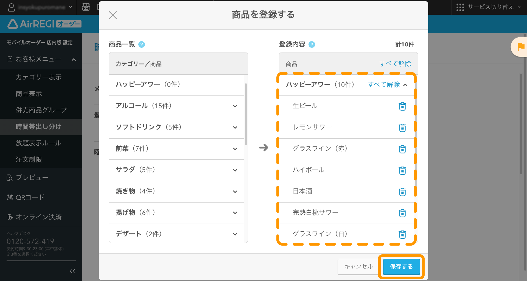Close the 商品を登録する dialog with X

[113, 15]
